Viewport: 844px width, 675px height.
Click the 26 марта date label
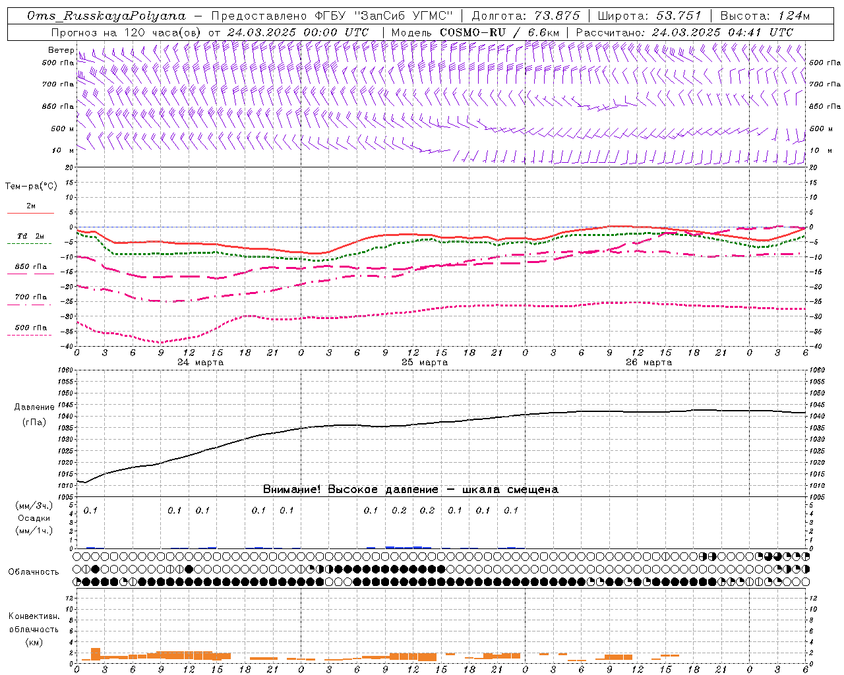tap(649, 363)
